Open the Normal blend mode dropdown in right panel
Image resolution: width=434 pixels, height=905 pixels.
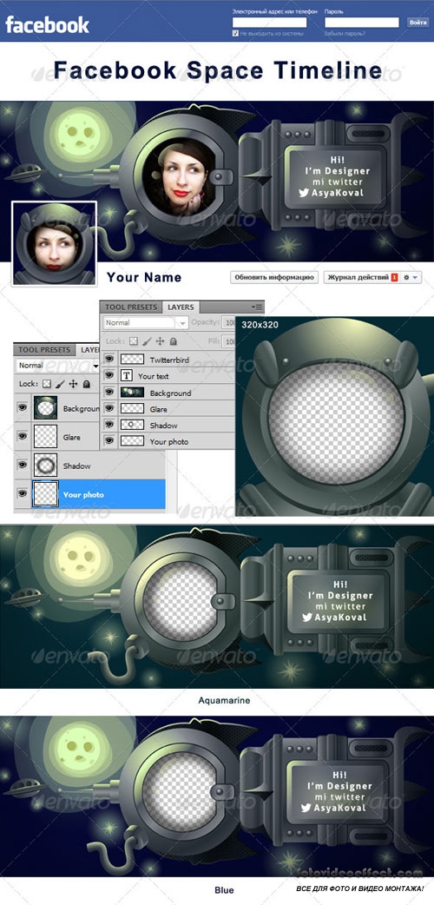point(146,322)
